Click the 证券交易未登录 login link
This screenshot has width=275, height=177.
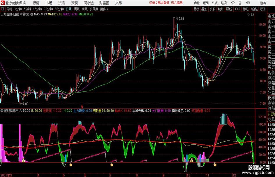(x=159, y=3)
